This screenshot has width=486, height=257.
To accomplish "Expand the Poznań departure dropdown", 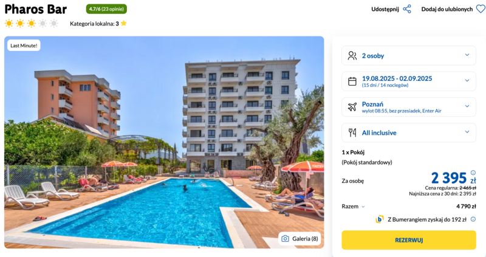I will point(409,107).
